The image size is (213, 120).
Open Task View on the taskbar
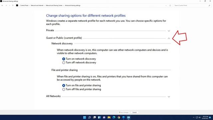point(95,117)
